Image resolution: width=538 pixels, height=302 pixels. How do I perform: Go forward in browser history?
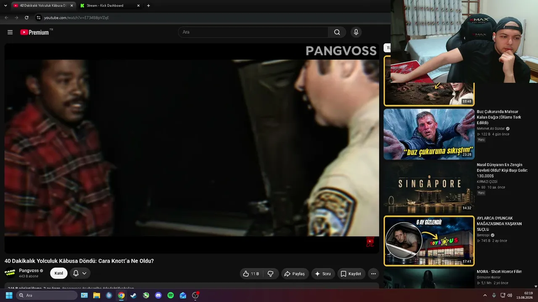click(16, 18)
